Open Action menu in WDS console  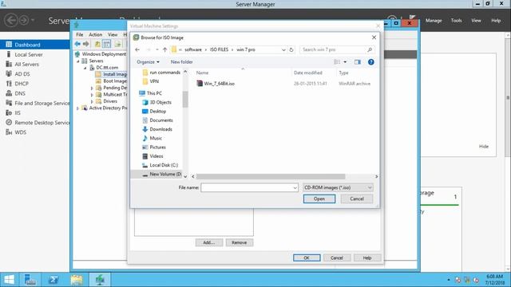96,34
